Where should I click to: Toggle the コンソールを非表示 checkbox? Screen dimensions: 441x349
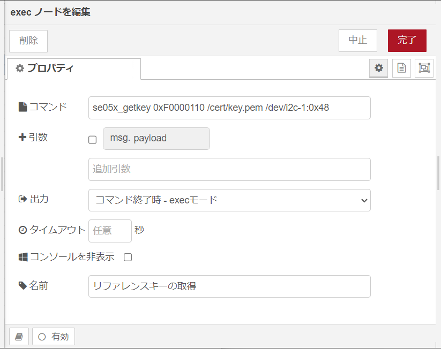pyautogui.click(x=128, y=257)
